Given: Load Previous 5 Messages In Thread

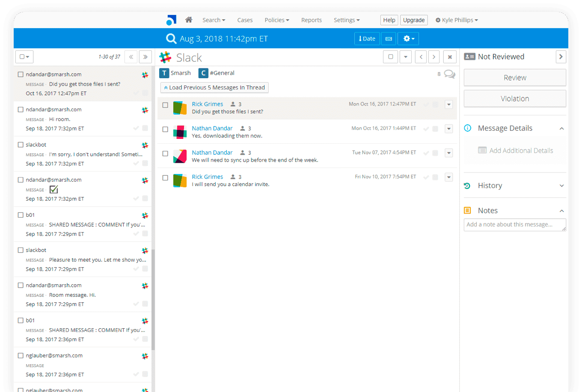Looking at the screenshot, I should pos(214,87).
